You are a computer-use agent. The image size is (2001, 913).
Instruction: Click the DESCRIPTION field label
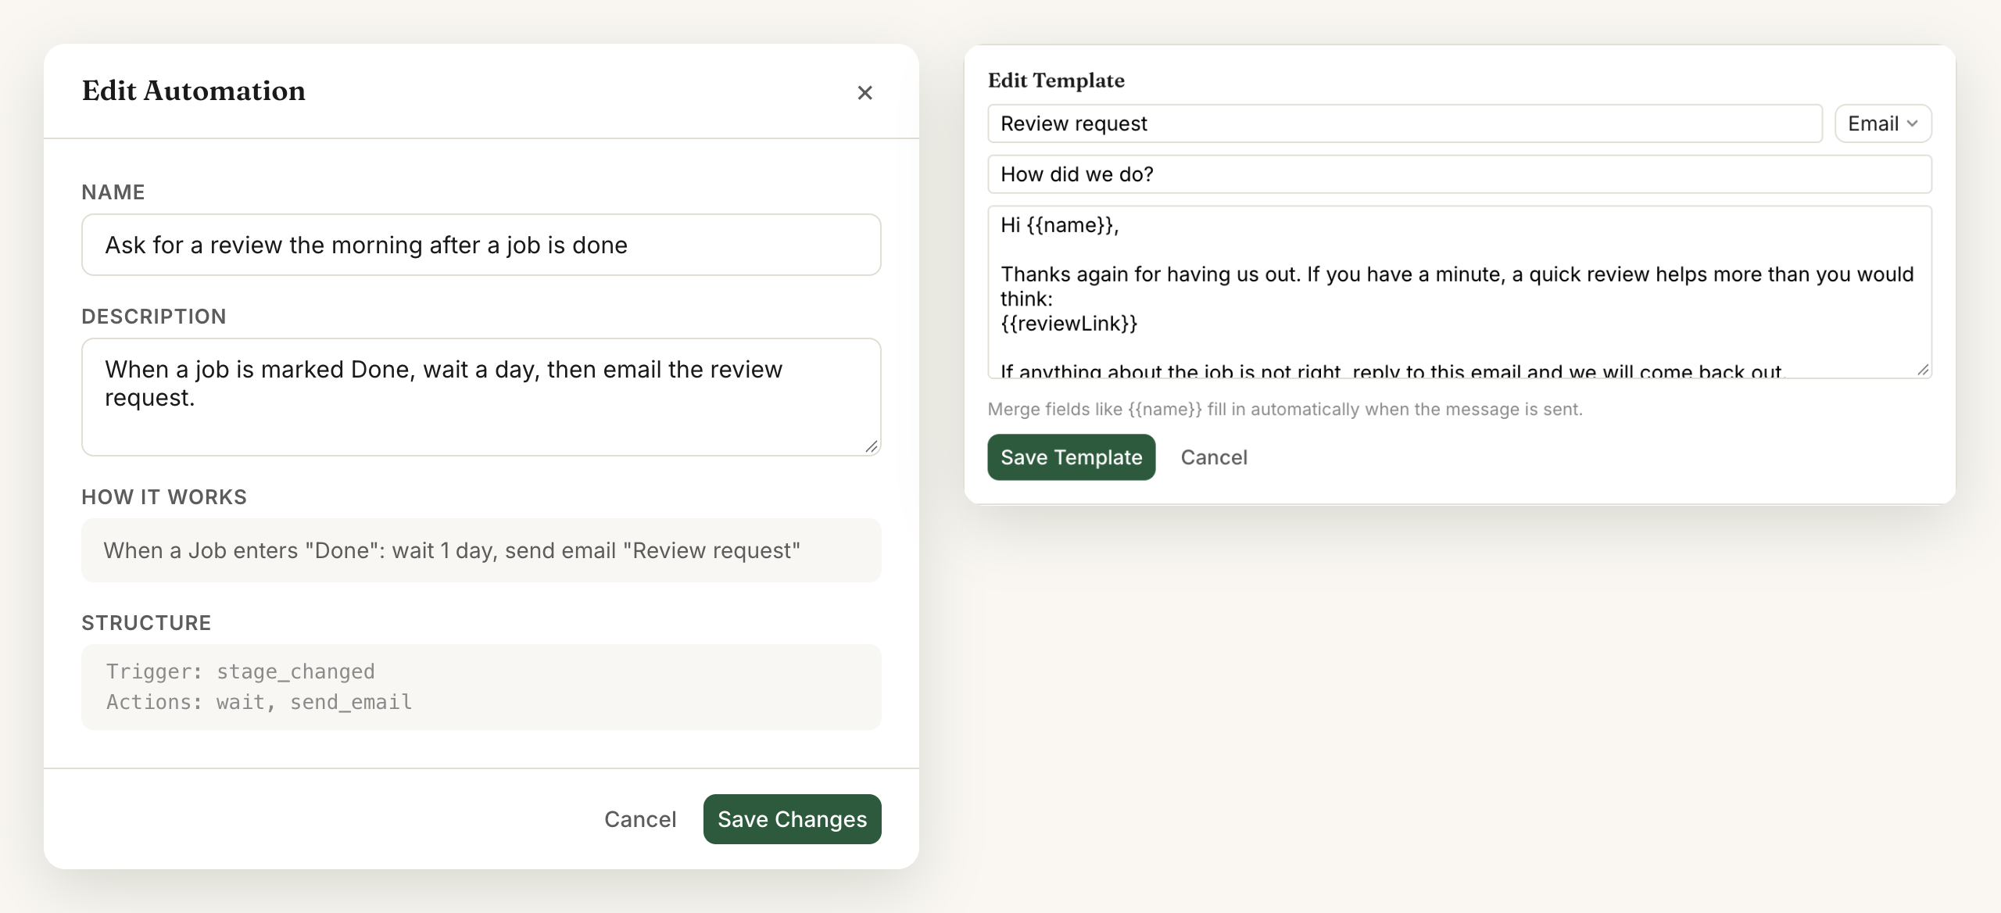coord(154,317)
